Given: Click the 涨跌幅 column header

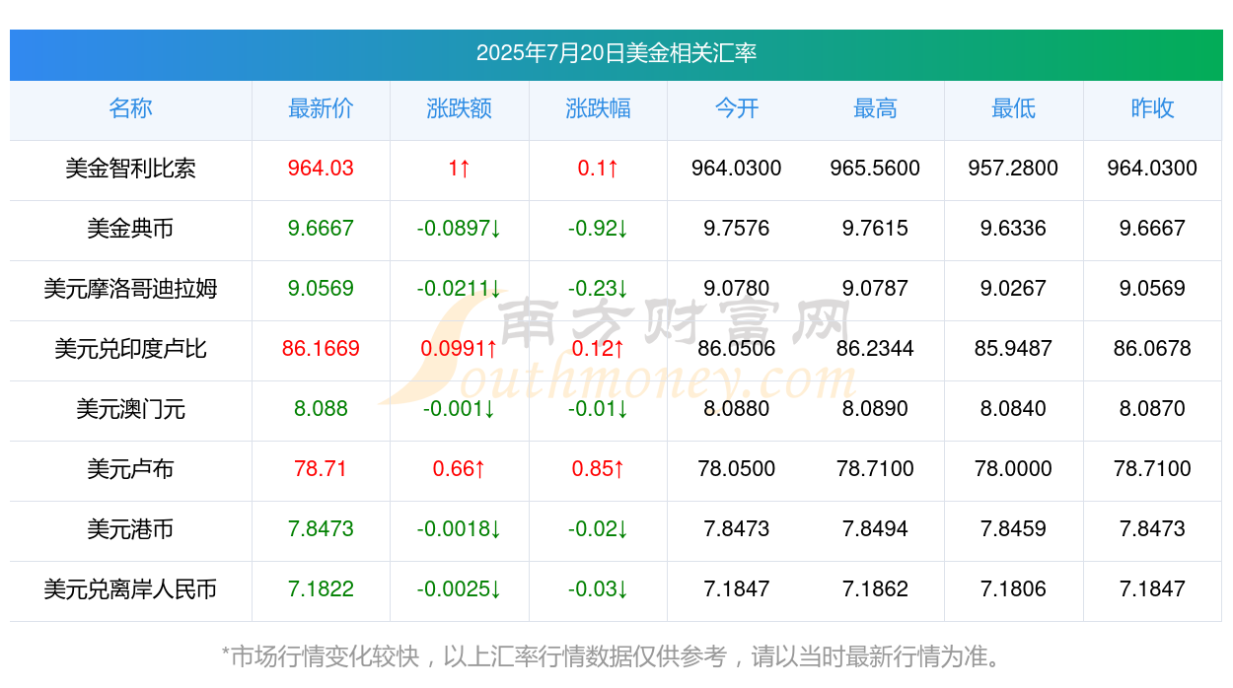Looking at the screenshot, I should pos(598,108).
